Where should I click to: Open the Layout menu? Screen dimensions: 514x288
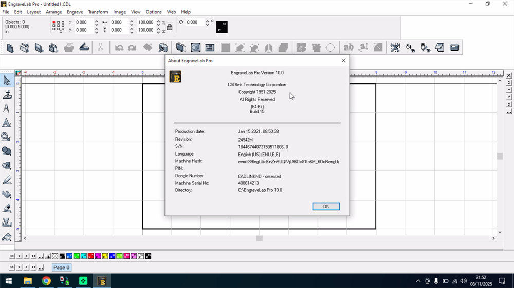[34, 12]
